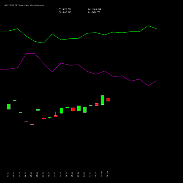The height and width of the screenshot is (183, 183).
Task: Click the 24 Jul date label
Action: (x=66, y=174)
